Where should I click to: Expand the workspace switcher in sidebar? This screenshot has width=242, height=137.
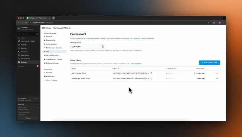tap(38, 29)
